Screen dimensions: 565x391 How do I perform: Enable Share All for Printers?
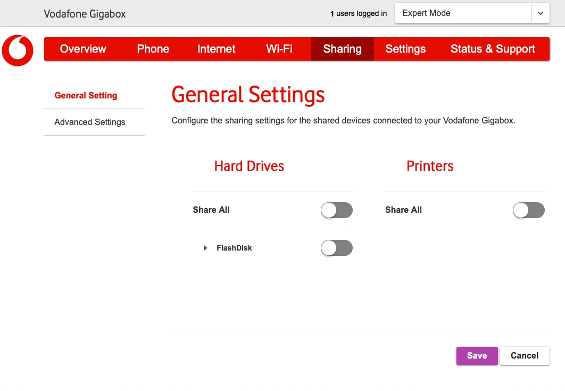tap(528, 210)
